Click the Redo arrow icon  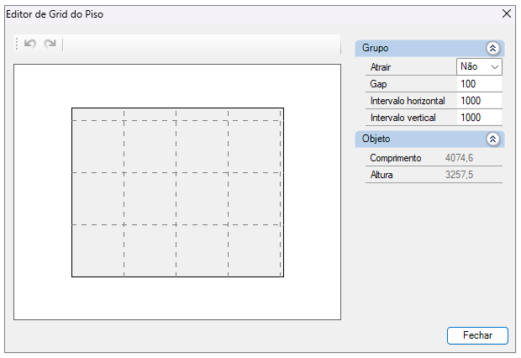50,44
